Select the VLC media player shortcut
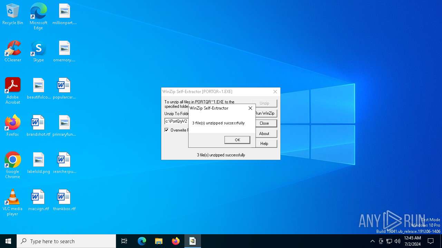442x248 pixels. [13, 203]
